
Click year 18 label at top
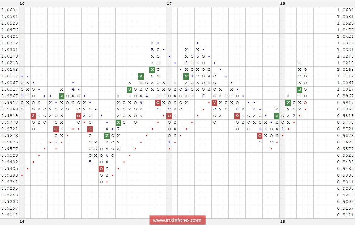(x=282, y=3)
